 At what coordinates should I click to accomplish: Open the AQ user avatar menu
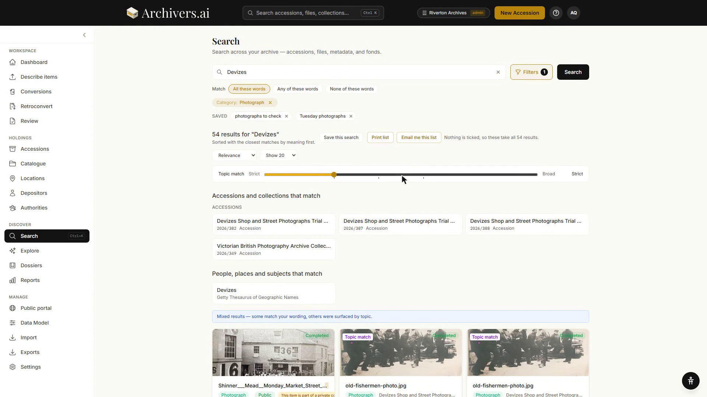pos(574,13)
